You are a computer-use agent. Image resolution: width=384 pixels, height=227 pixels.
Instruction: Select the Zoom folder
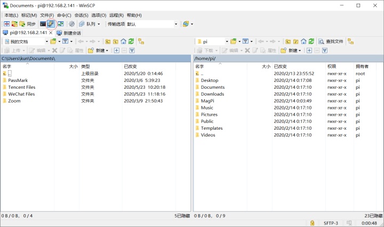14,101
